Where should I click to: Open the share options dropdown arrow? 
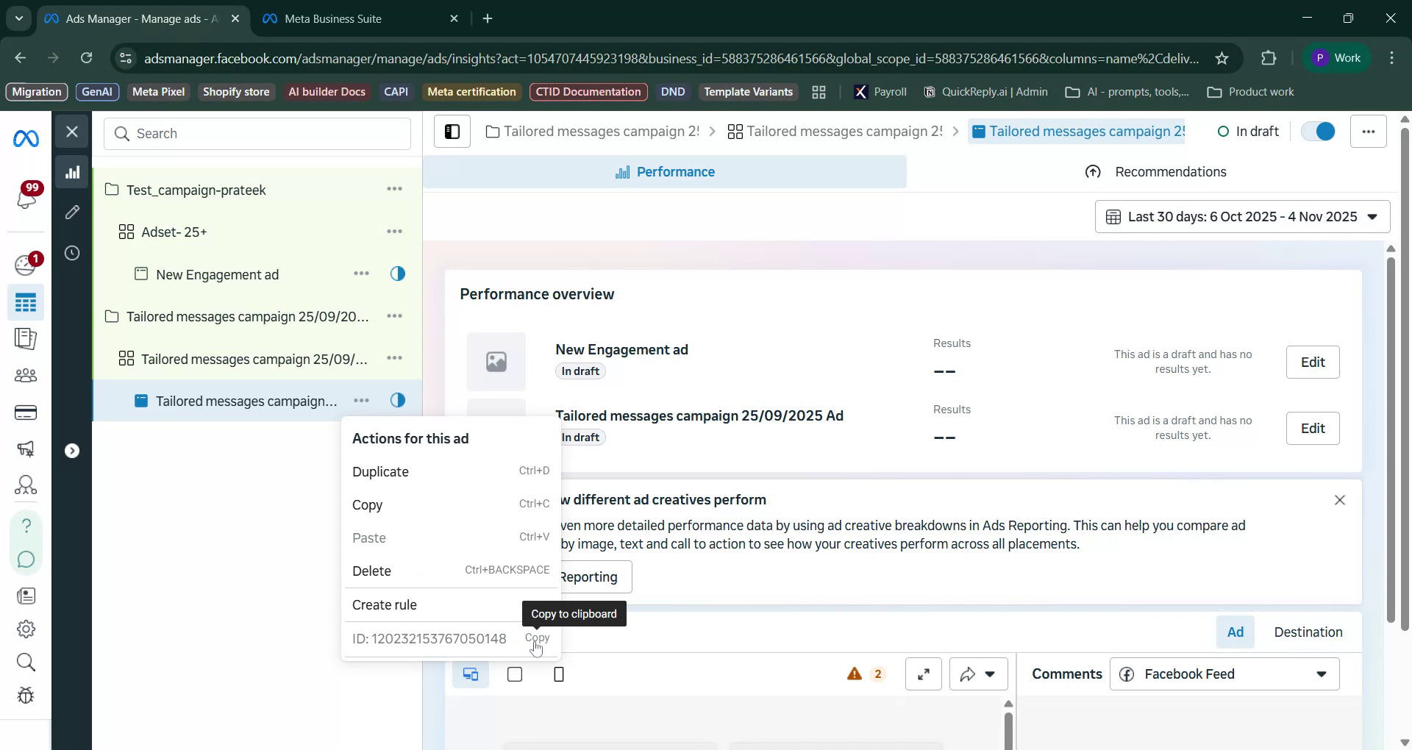(991, 674)
